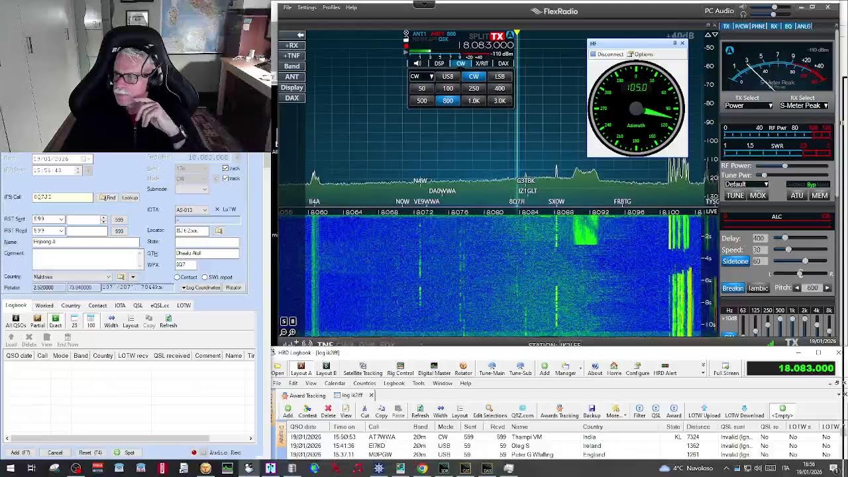Expand the RST Rcvd dropdown
Image resolution: width=848 pixels, height=477 pixels.
(x=61, y=231)
